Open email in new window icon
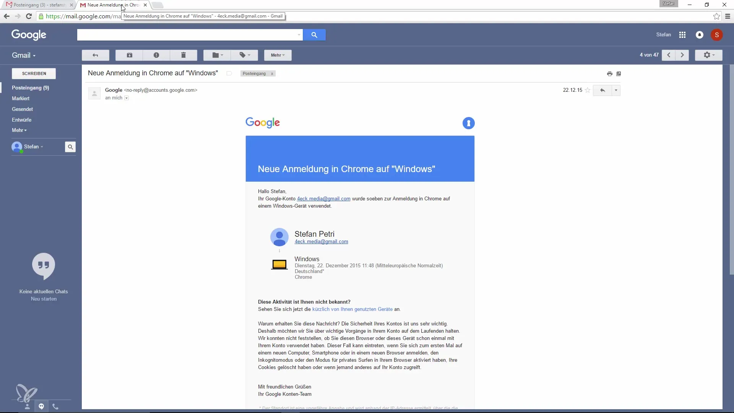Image resolution: width=734 pixels, height=413 pixels. click(619, 74)
